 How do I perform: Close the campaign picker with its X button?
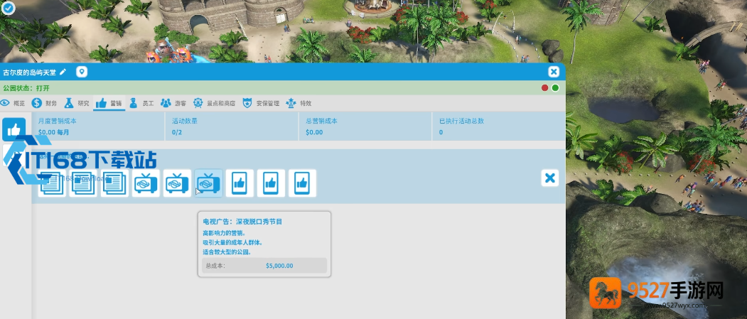550,178
